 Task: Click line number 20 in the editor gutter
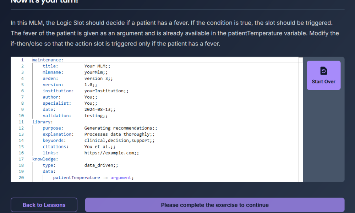[21, 177]
